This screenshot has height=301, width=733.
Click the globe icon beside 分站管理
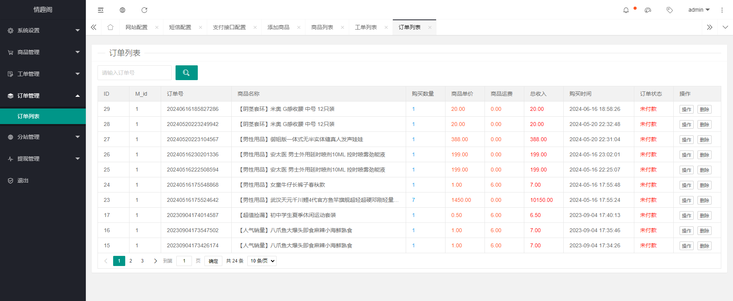(11, 137)
